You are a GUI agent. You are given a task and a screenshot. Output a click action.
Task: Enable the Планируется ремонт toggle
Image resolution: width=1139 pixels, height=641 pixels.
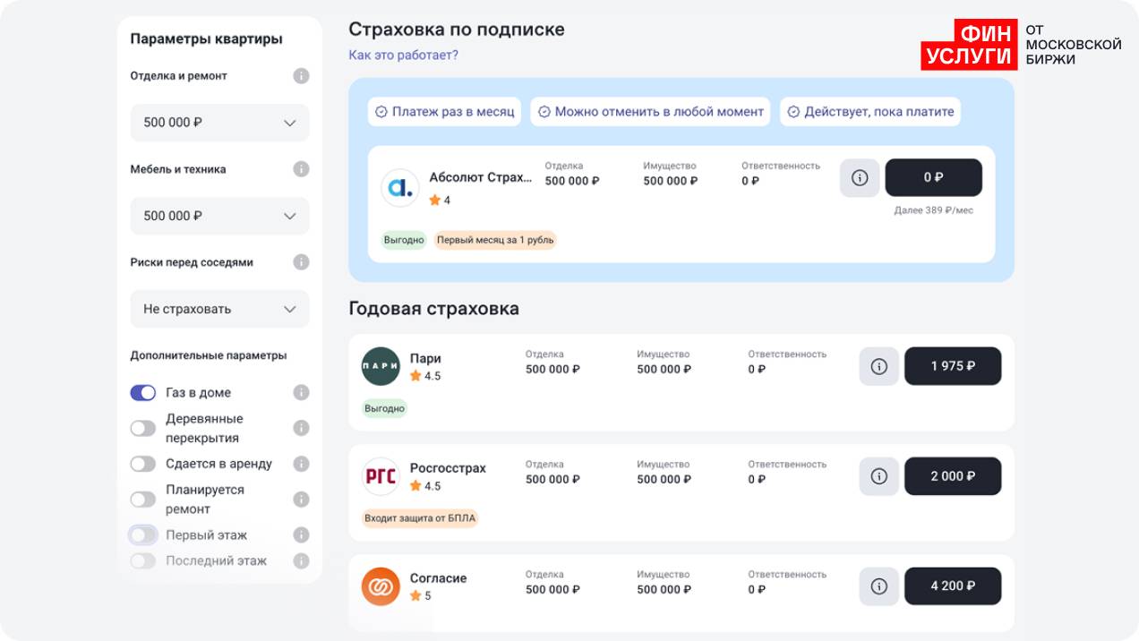click(143, 500)
